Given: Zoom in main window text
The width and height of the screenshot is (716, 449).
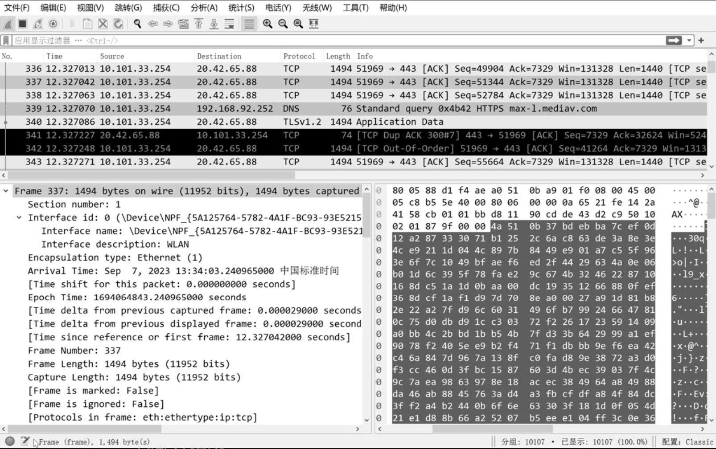Looking at the screenshot, I should click(x=267, y=24).
